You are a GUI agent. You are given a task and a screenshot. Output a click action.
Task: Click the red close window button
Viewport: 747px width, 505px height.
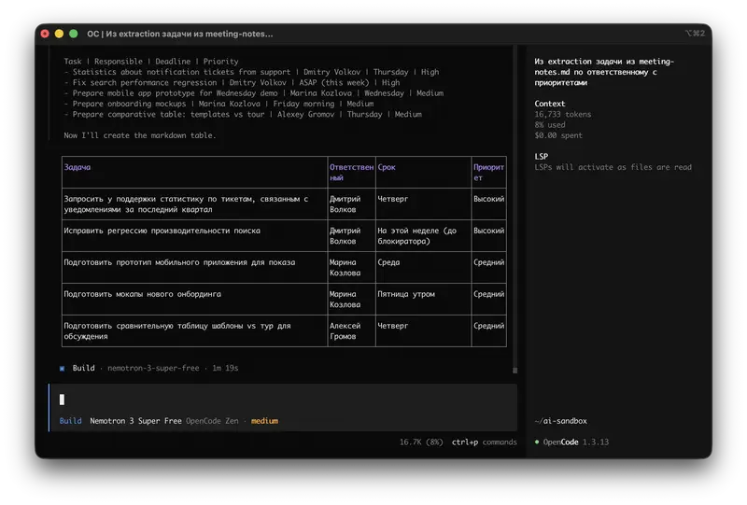tap(44, 34)
